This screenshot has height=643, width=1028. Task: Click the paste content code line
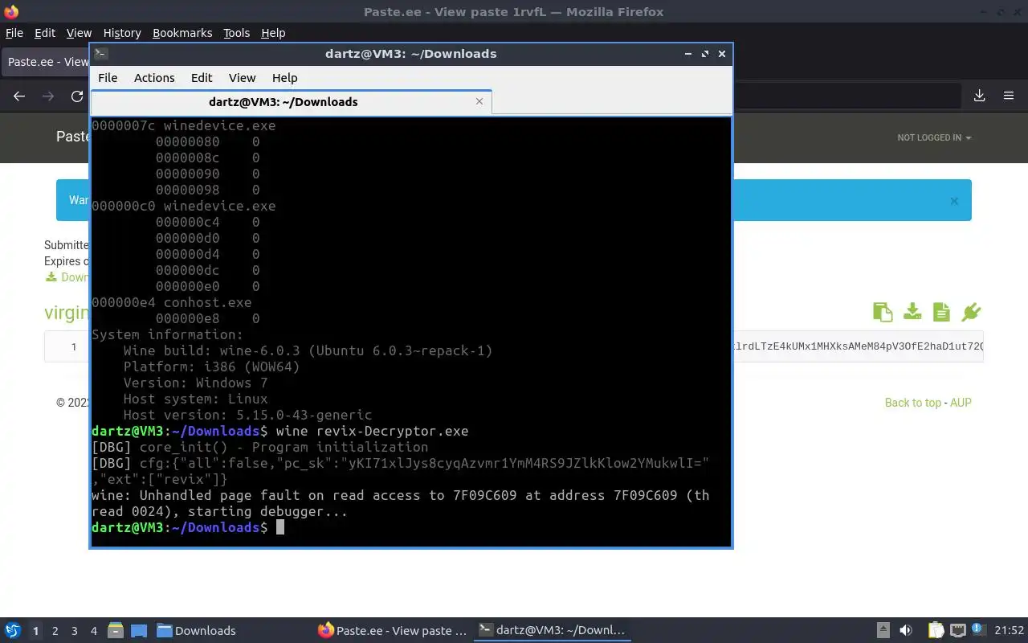tap(858, 346)
